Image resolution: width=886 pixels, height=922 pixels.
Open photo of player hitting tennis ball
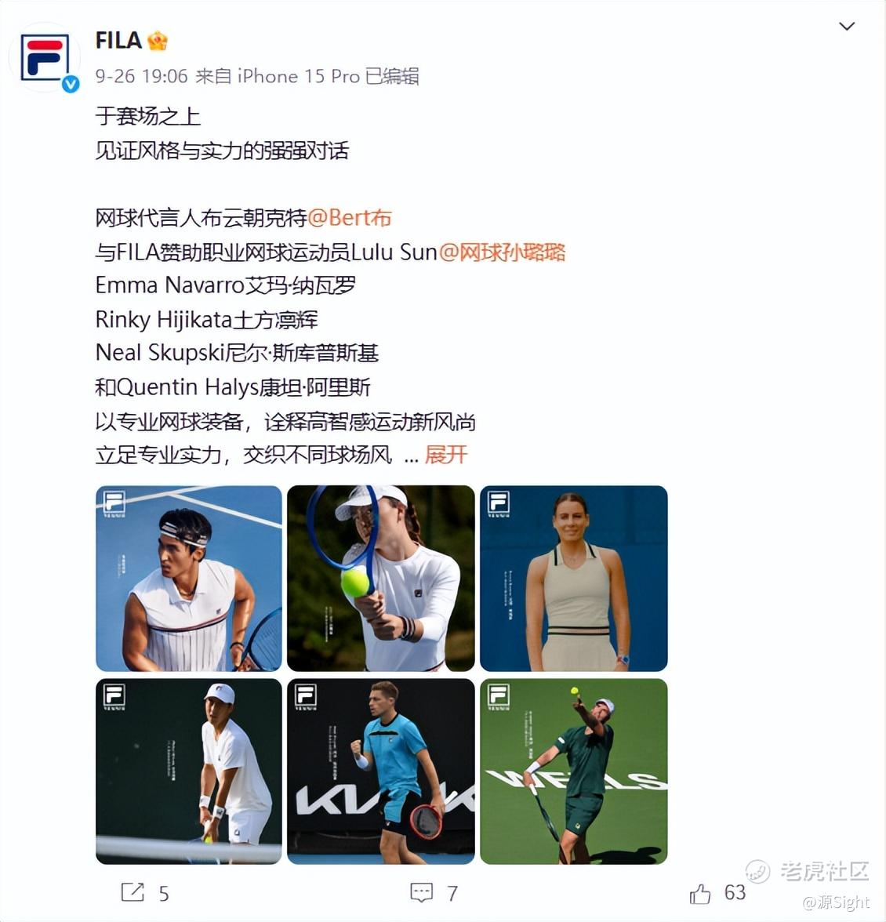(381, 578)
